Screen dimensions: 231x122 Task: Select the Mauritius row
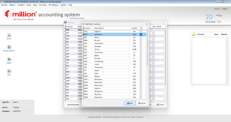(x=115, y=85)
